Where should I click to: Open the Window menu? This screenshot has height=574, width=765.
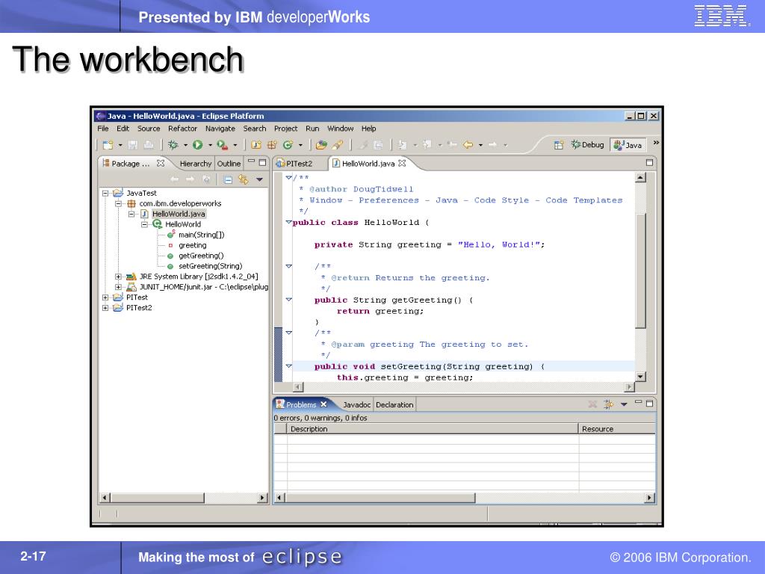340,129
